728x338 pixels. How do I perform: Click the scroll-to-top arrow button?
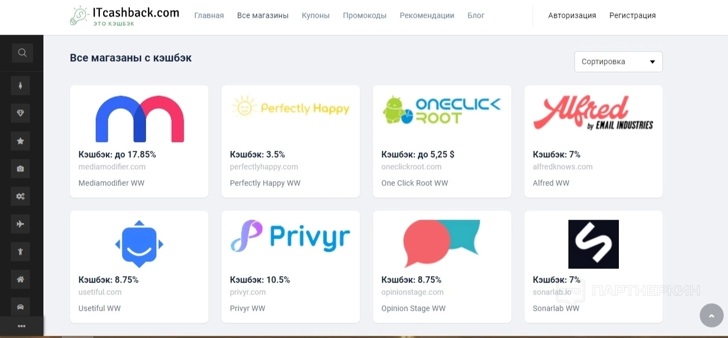click(x=711, y=315)
